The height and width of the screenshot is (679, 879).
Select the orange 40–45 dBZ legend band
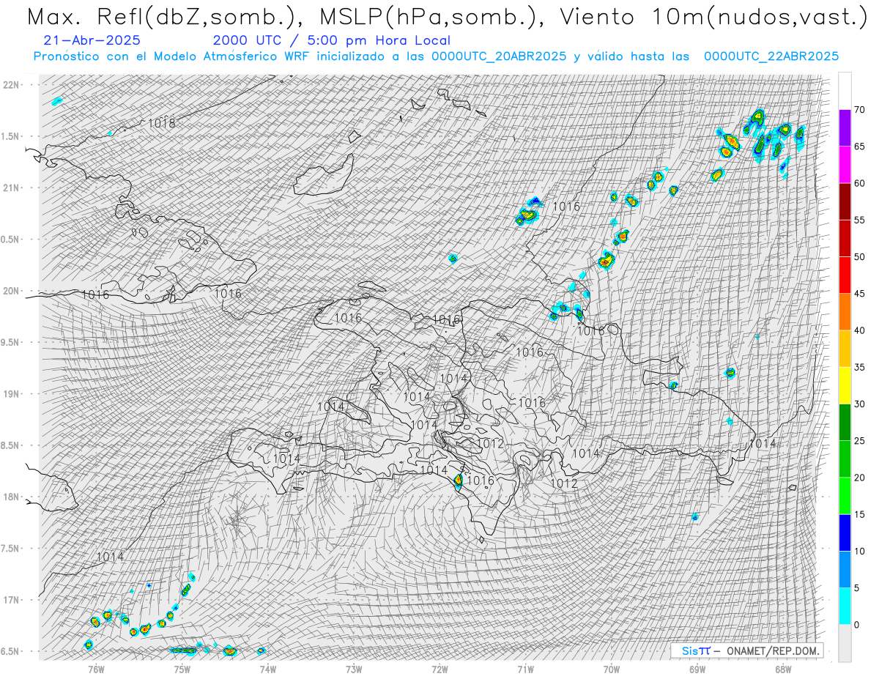click(x=845, y=312)
